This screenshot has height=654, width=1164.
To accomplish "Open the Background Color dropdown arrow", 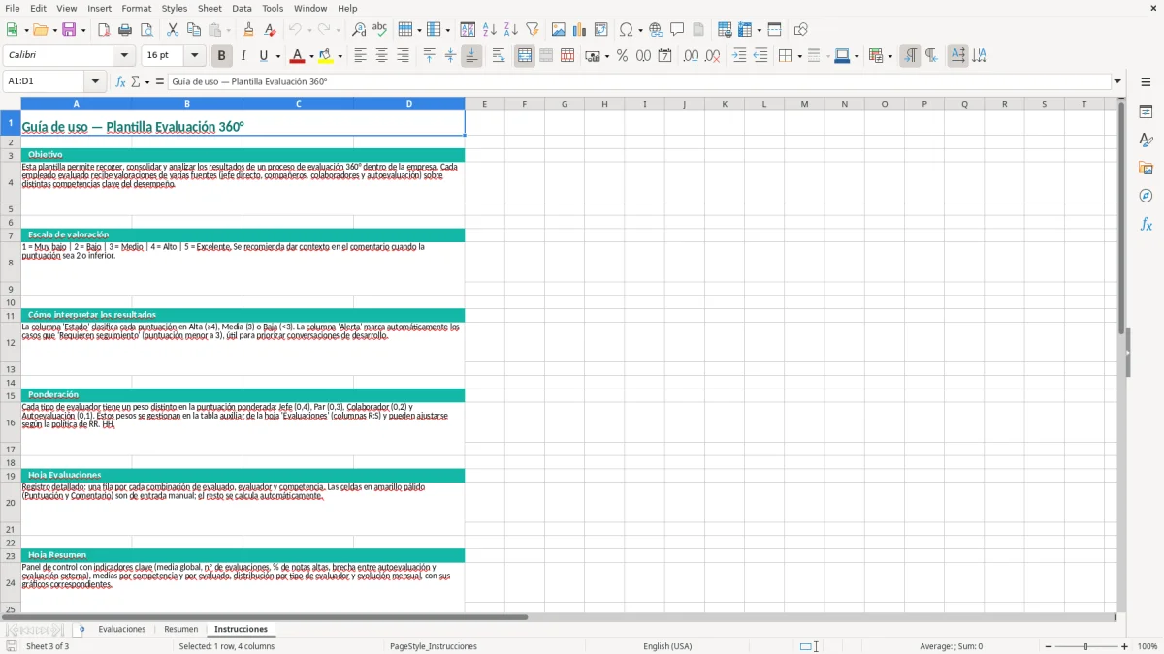I will coord(339,56).
